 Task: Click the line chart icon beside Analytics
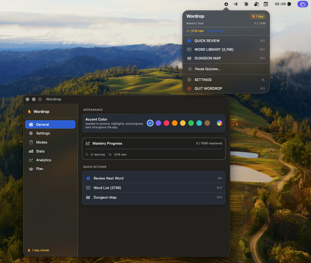click(31, 160)
